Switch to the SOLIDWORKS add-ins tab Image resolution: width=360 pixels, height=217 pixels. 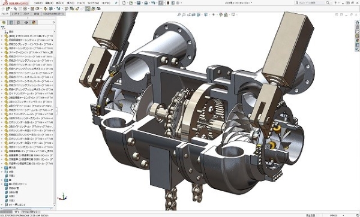tap(54, 14)
